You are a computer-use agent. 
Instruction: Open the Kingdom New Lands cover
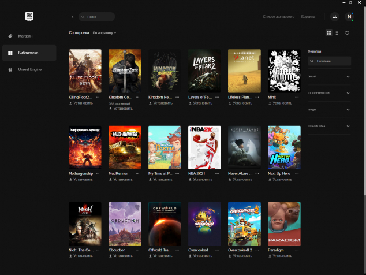(x=165, y=71)
